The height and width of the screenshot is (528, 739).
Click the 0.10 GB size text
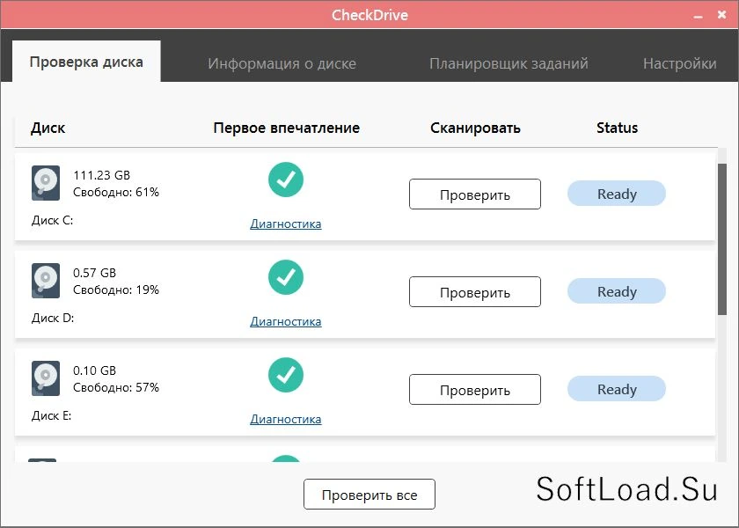[94, 370]
